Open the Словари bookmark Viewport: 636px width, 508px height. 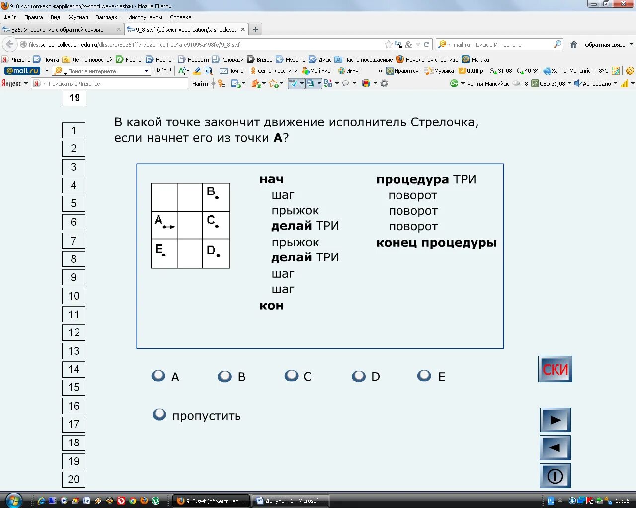228,59
